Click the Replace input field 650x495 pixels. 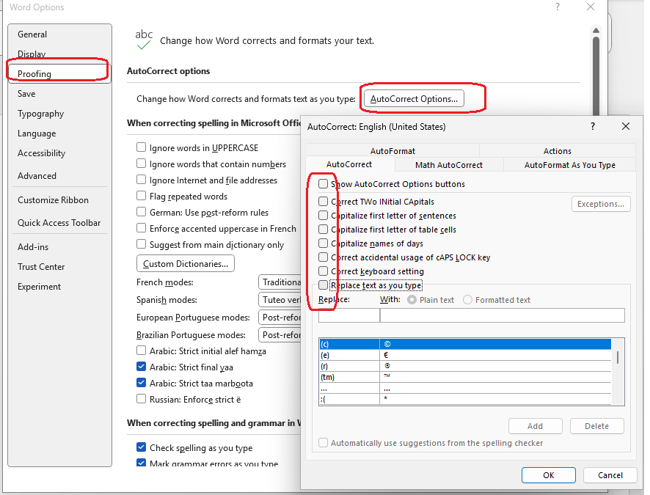tap(349, 315)
